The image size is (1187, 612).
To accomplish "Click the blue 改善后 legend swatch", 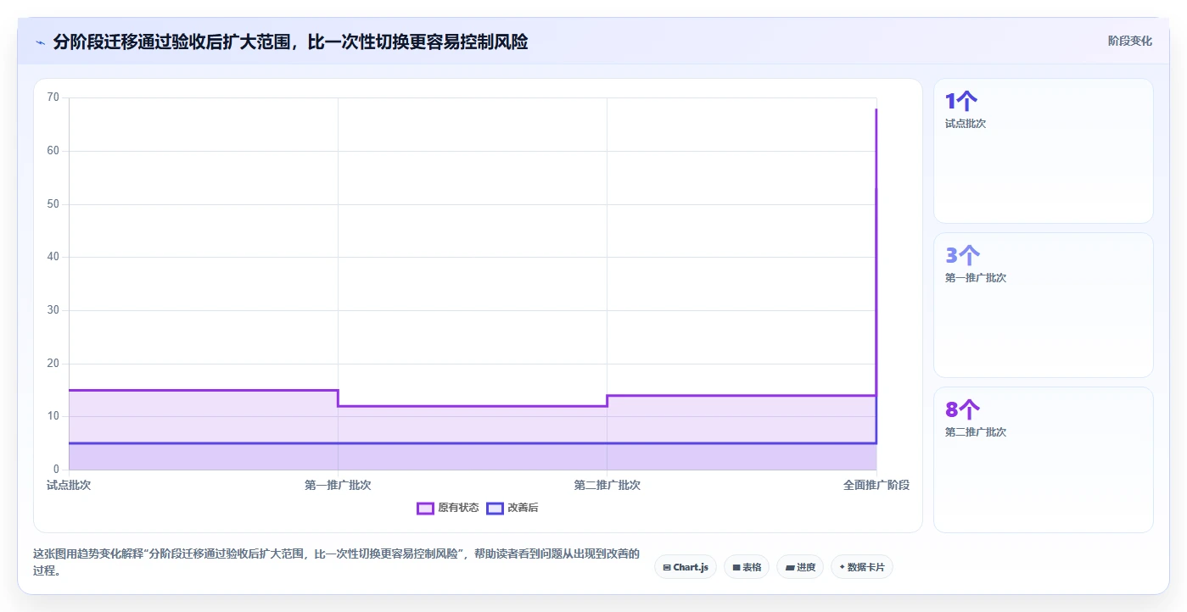I will pos(495,508).
